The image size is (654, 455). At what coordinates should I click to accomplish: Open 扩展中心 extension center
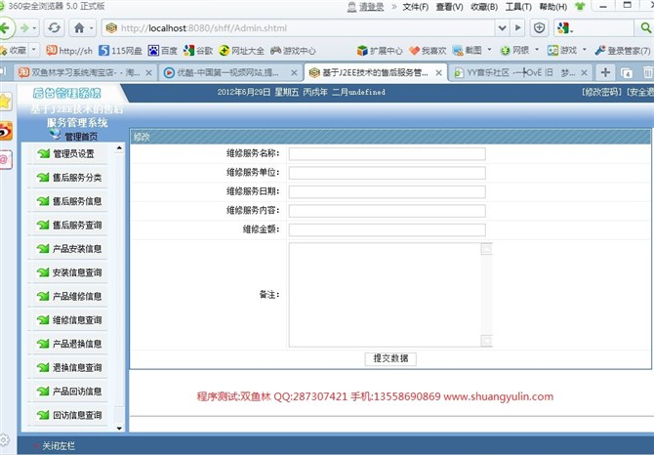point(380,51)
